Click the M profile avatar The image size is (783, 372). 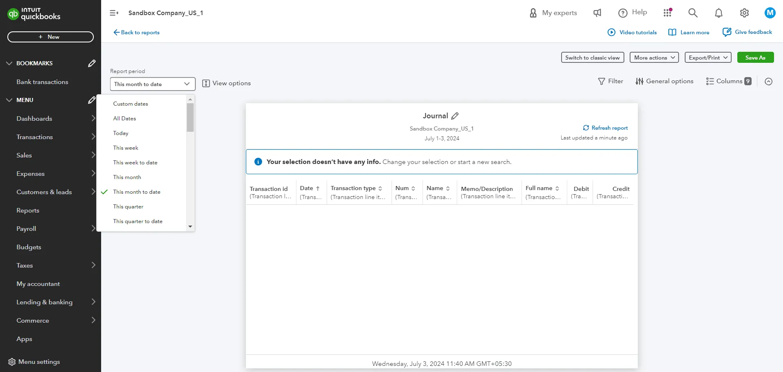point(770,13)
